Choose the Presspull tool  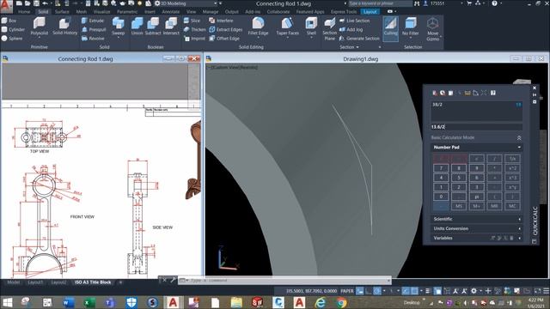tap(94, 29)
